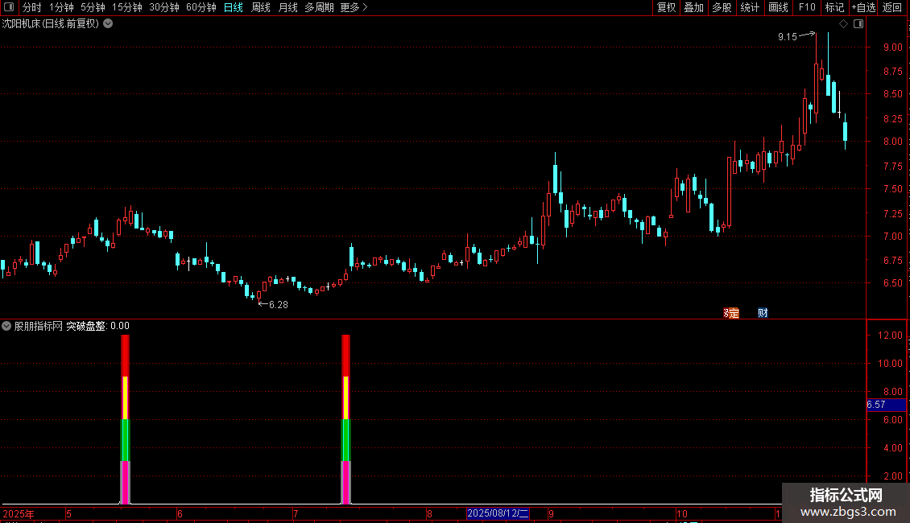Viewport: 910px width, 523px height.
Task: Click the 标记 mark button
Action: tap(834, 7)
